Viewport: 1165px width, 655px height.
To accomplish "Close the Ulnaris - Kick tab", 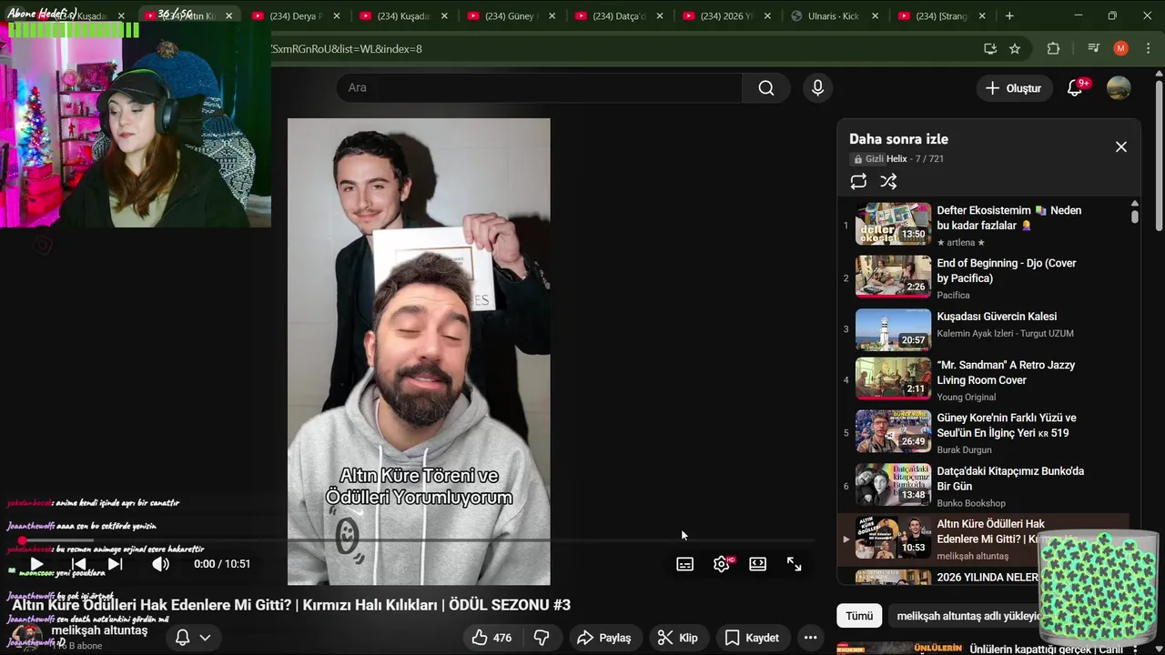I will click(876, 16).
